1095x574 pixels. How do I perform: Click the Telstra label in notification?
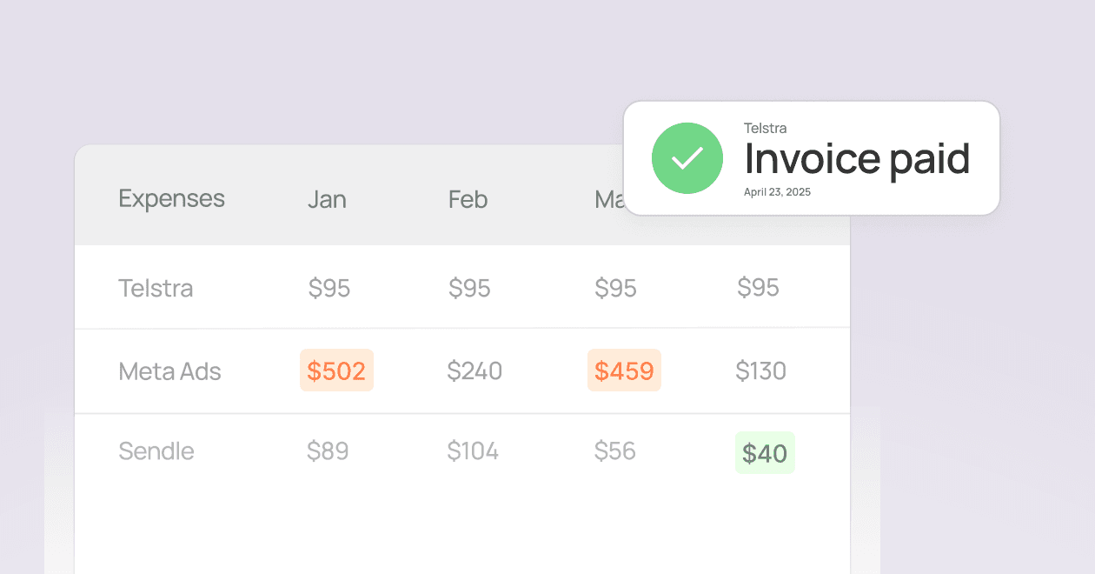pyautogui.click(x=766, y=129)
